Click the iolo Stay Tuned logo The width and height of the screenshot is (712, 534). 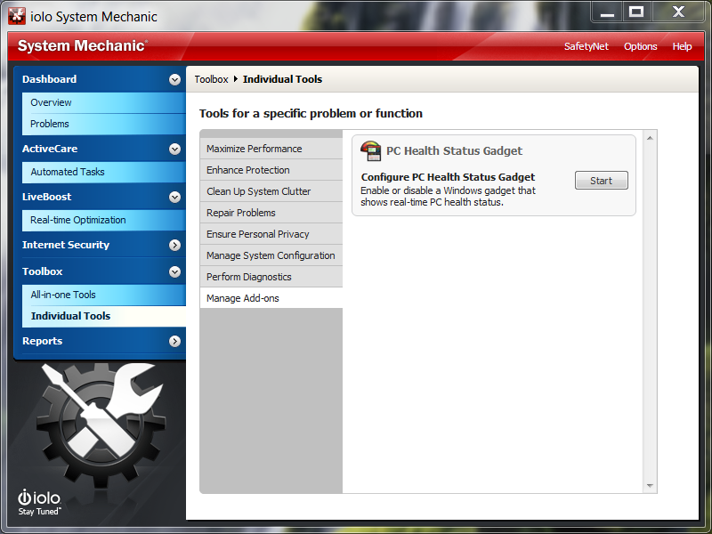click(x=39, y=502)
